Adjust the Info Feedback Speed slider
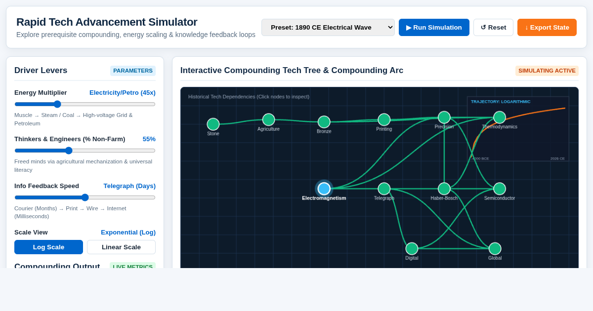This screenshot has width=593, height=311. coord(85,197)
